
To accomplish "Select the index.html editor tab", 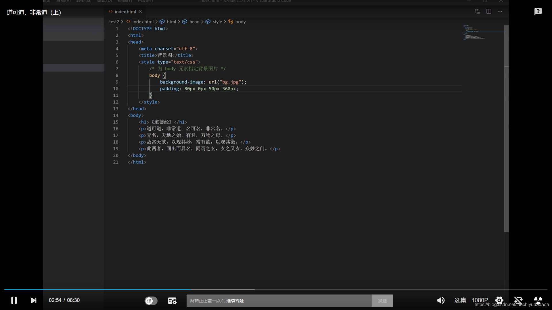I will point(125,11).
